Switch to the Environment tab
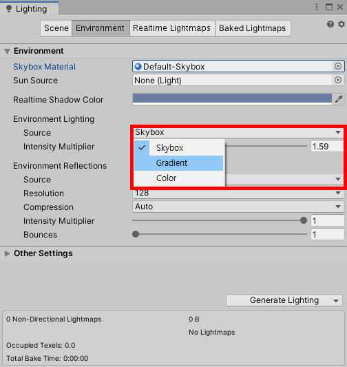The image size is (347, 367). [x=101, y=28]
